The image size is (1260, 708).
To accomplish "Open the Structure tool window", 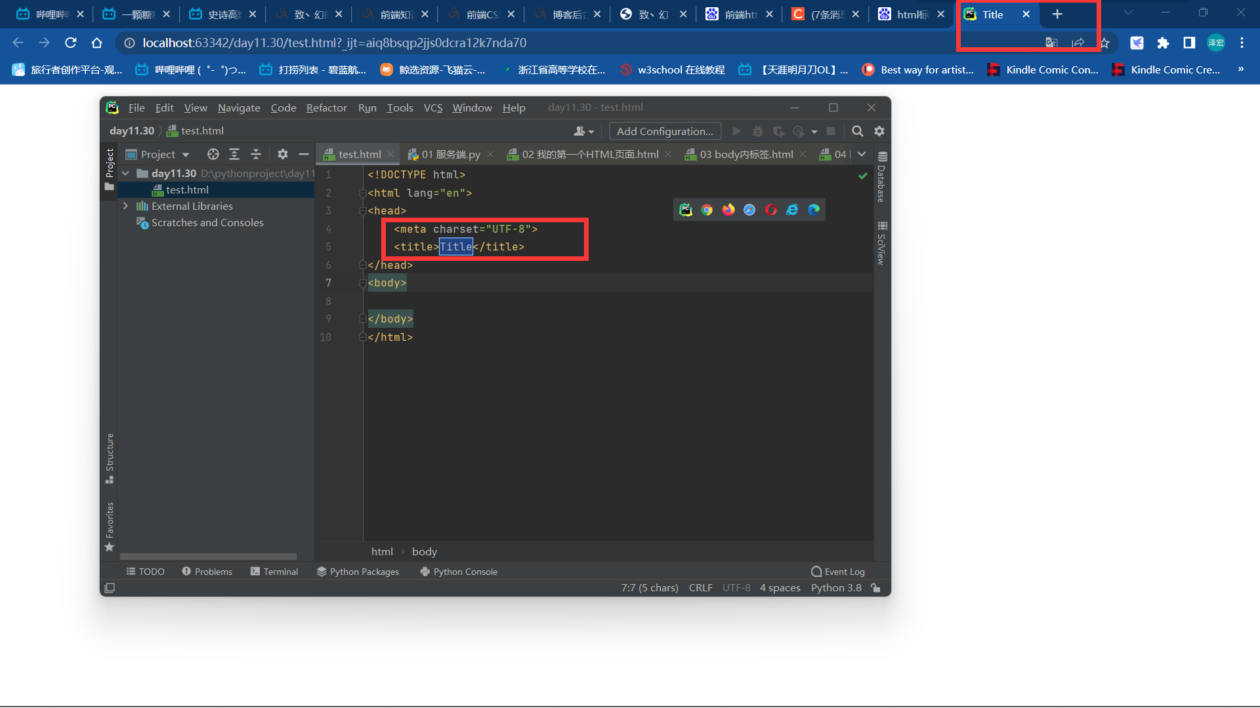I will [x=110, y=458].
